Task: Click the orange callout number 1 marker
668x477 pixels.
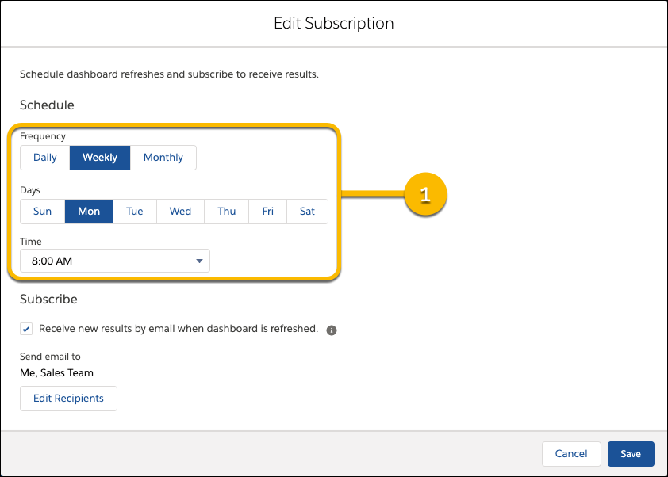Action: click(x=425, y=194)
